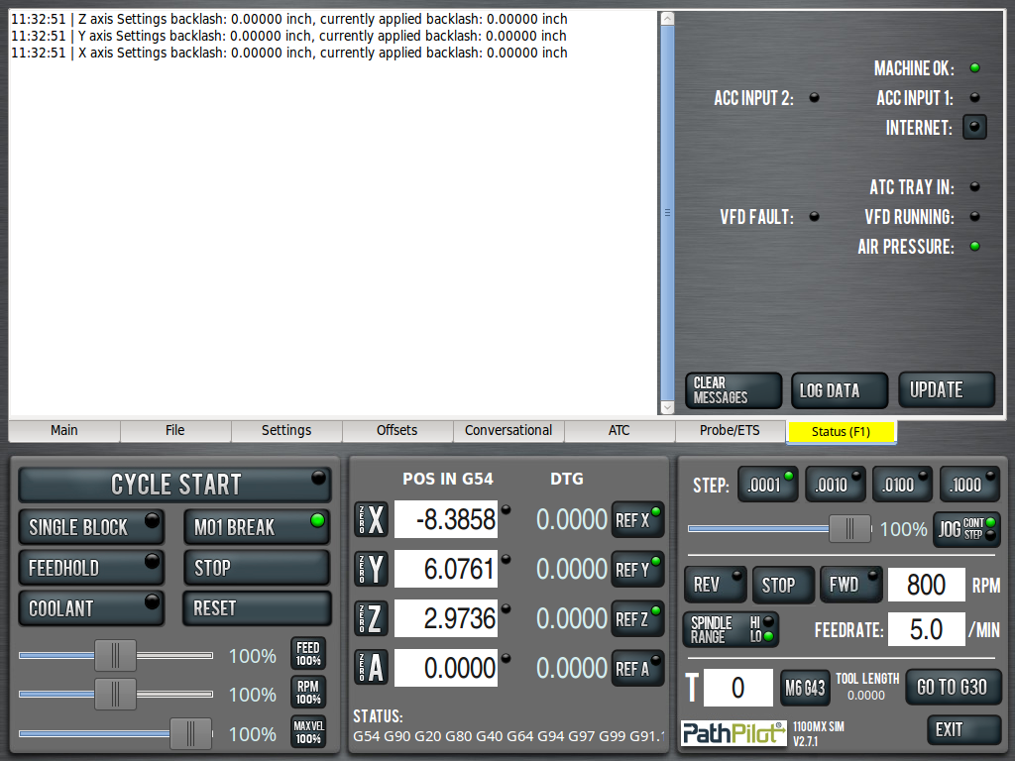
Task: Select the .0010 step size
Action: [x=834, y=485]
